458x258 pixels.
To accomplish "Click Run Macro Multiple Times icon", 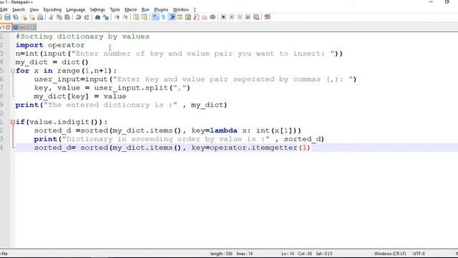I will [x=248, y=17].
